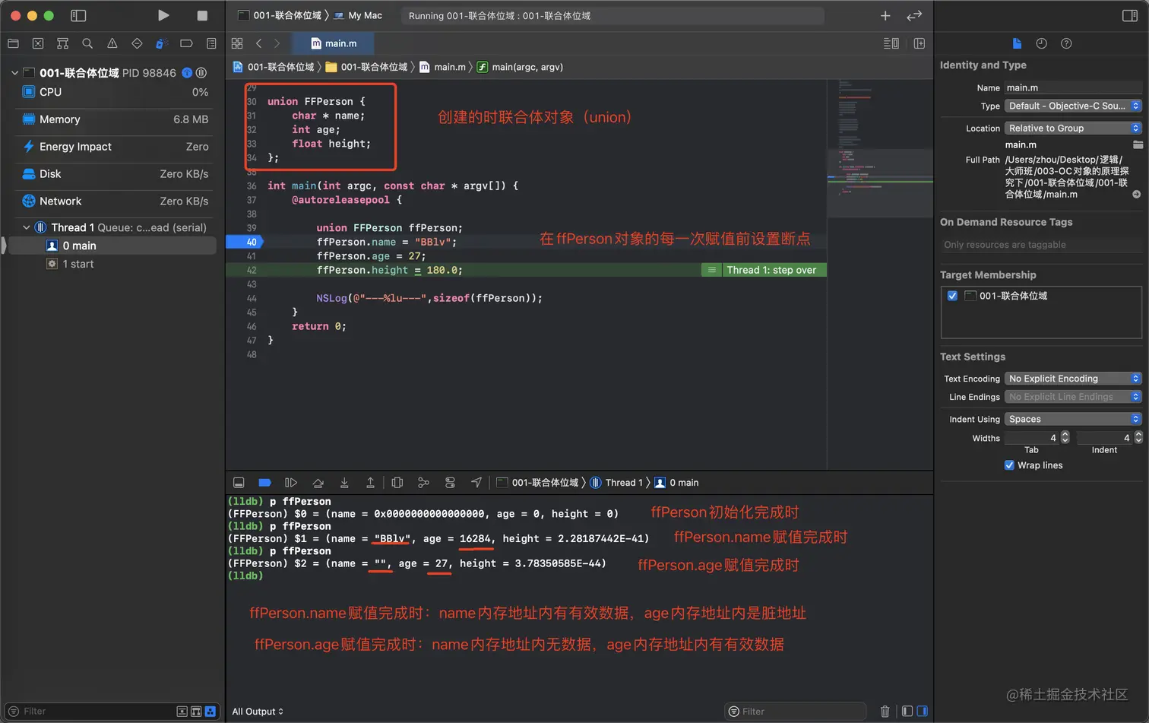Hide the debug area button
1149x723 pixels.
[239, 483]
